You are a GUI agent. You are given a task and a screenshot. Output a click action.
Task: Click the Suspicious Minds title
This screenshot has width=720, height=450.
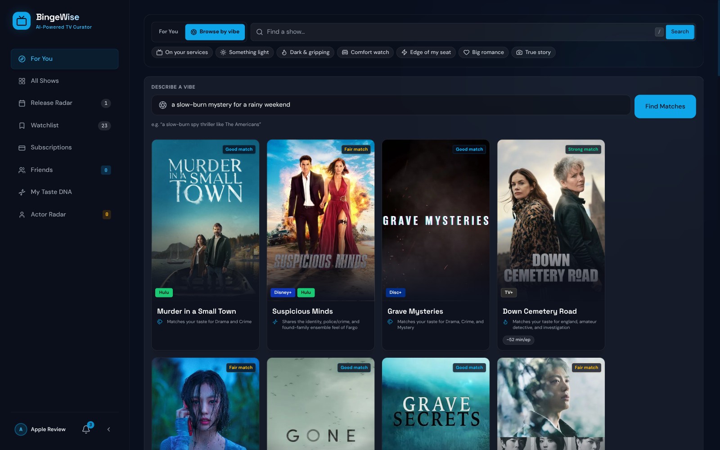pos(302,311)
